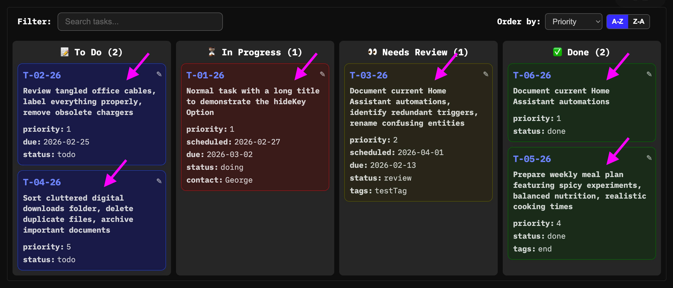Edit task T-01-26 via its pencil icon
This screenshot has height=288, width=673.
pos(322,74)
